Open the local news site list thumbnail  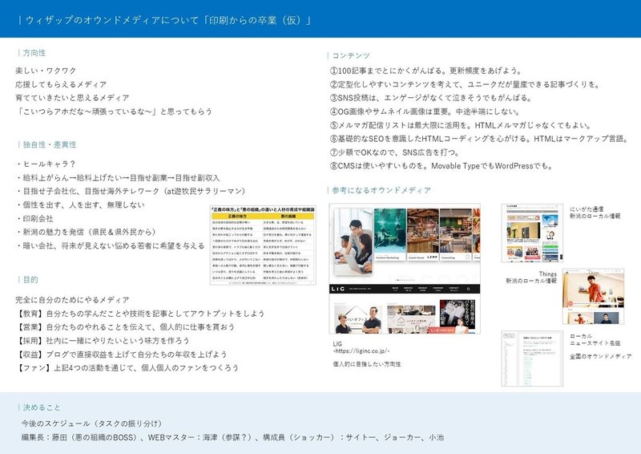point(532,359)
